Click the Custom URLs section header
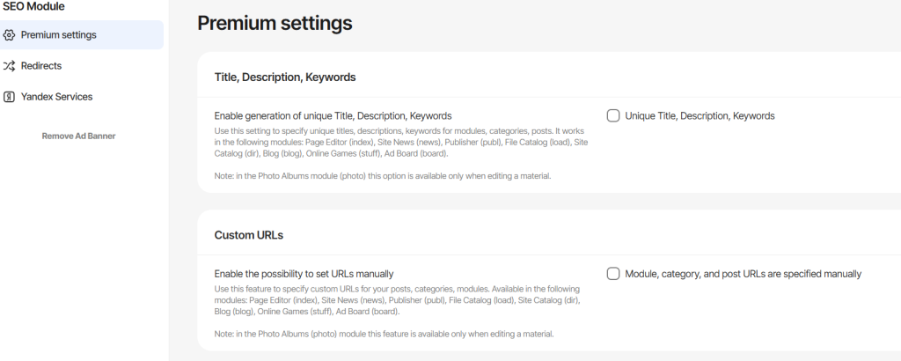The width and height of the screenshot is (901, 361). point(249,235)
